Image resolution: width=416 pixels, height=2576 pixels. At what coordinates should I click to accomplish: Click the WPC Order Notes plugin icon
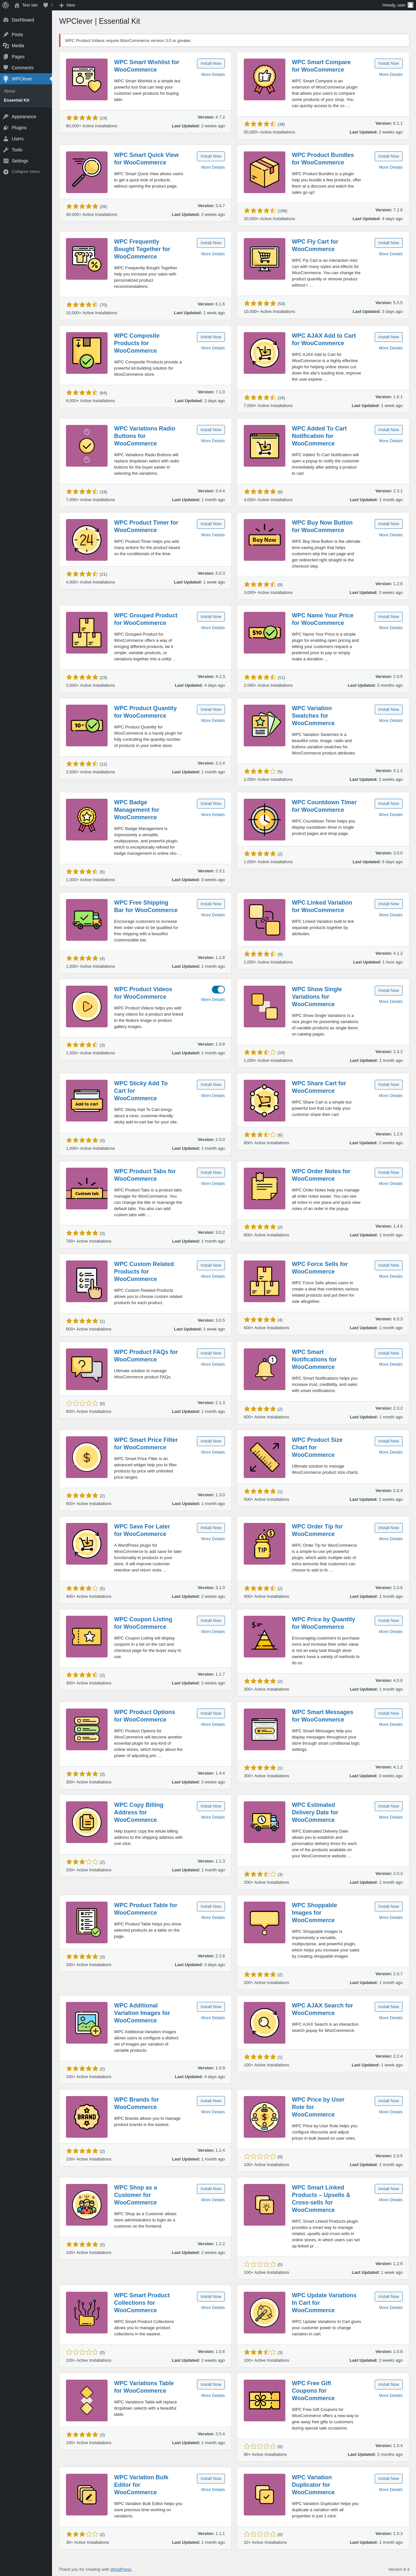tap(264, 1189)
